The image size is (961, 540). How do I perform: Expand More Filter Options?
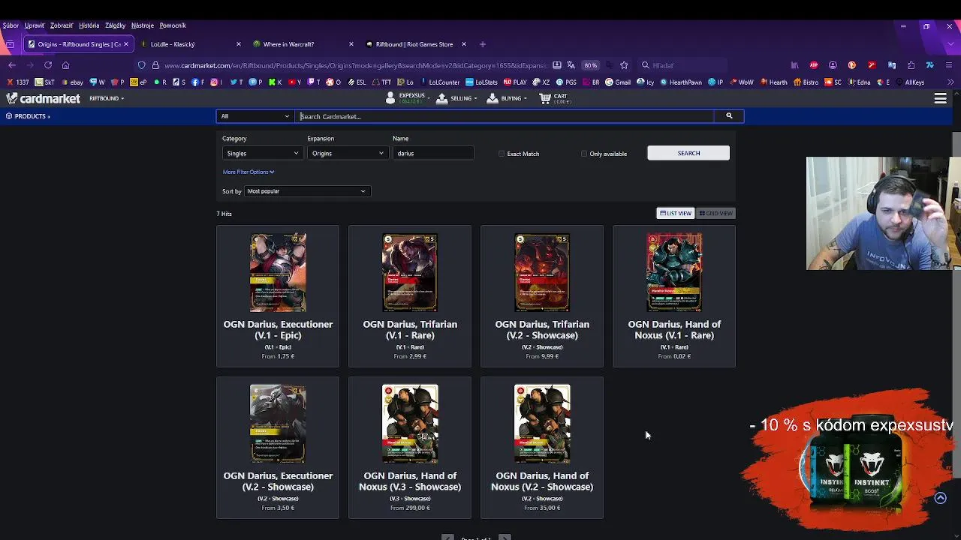coord(249,172)
